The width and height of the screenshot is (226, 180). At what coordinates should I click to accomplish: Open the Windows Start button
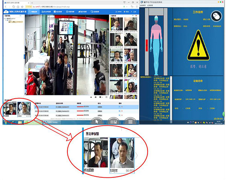click(6, 122)
